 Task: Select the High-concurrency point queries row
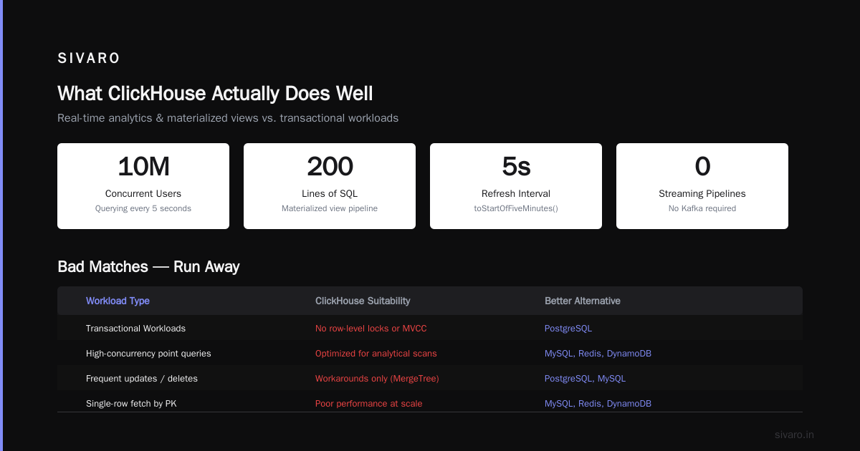click(430, 353)
